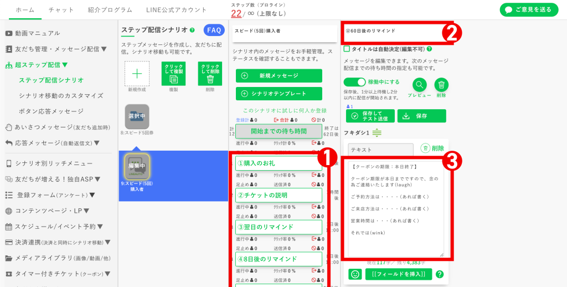Click 保存してテスト送信 button
567x287 pixels.
(370, 116)
